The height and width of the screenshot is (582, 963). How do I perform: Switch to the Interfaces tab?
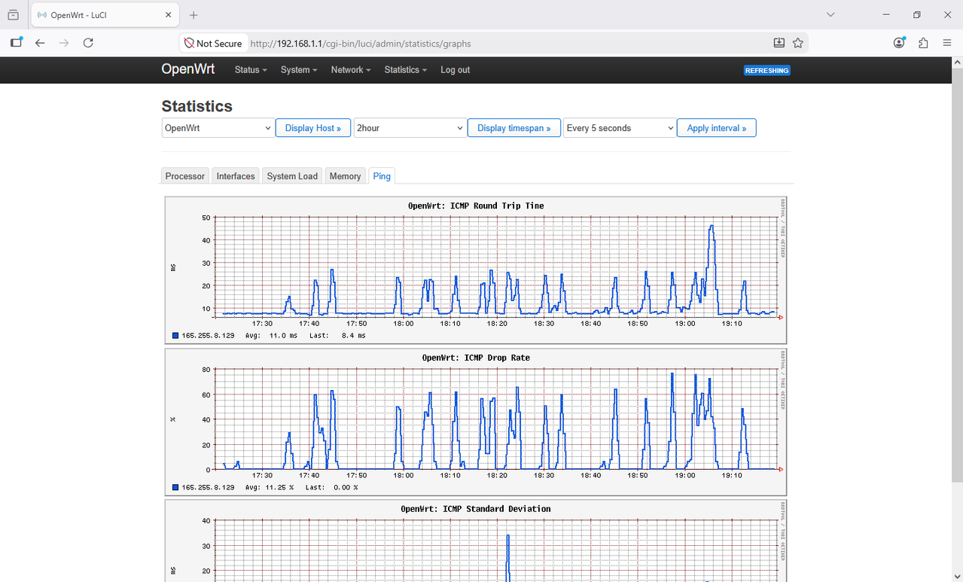tap(236, 176)
